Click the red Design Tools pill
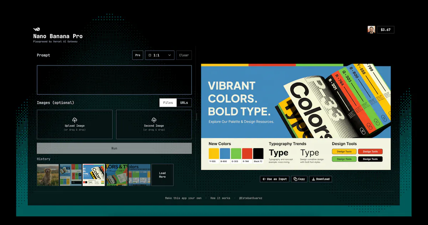 point(370,151)
